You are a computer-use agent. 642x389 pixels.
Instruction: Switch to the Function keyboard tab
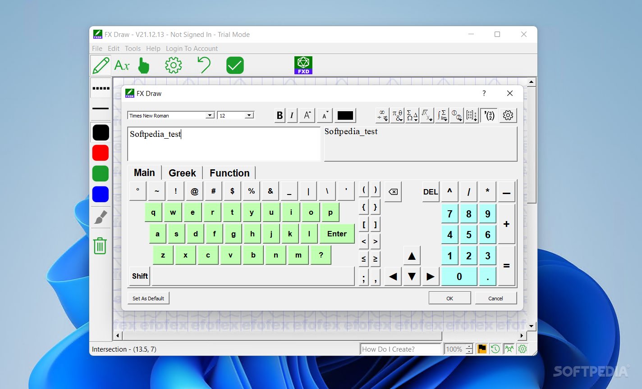pos(229,173)
